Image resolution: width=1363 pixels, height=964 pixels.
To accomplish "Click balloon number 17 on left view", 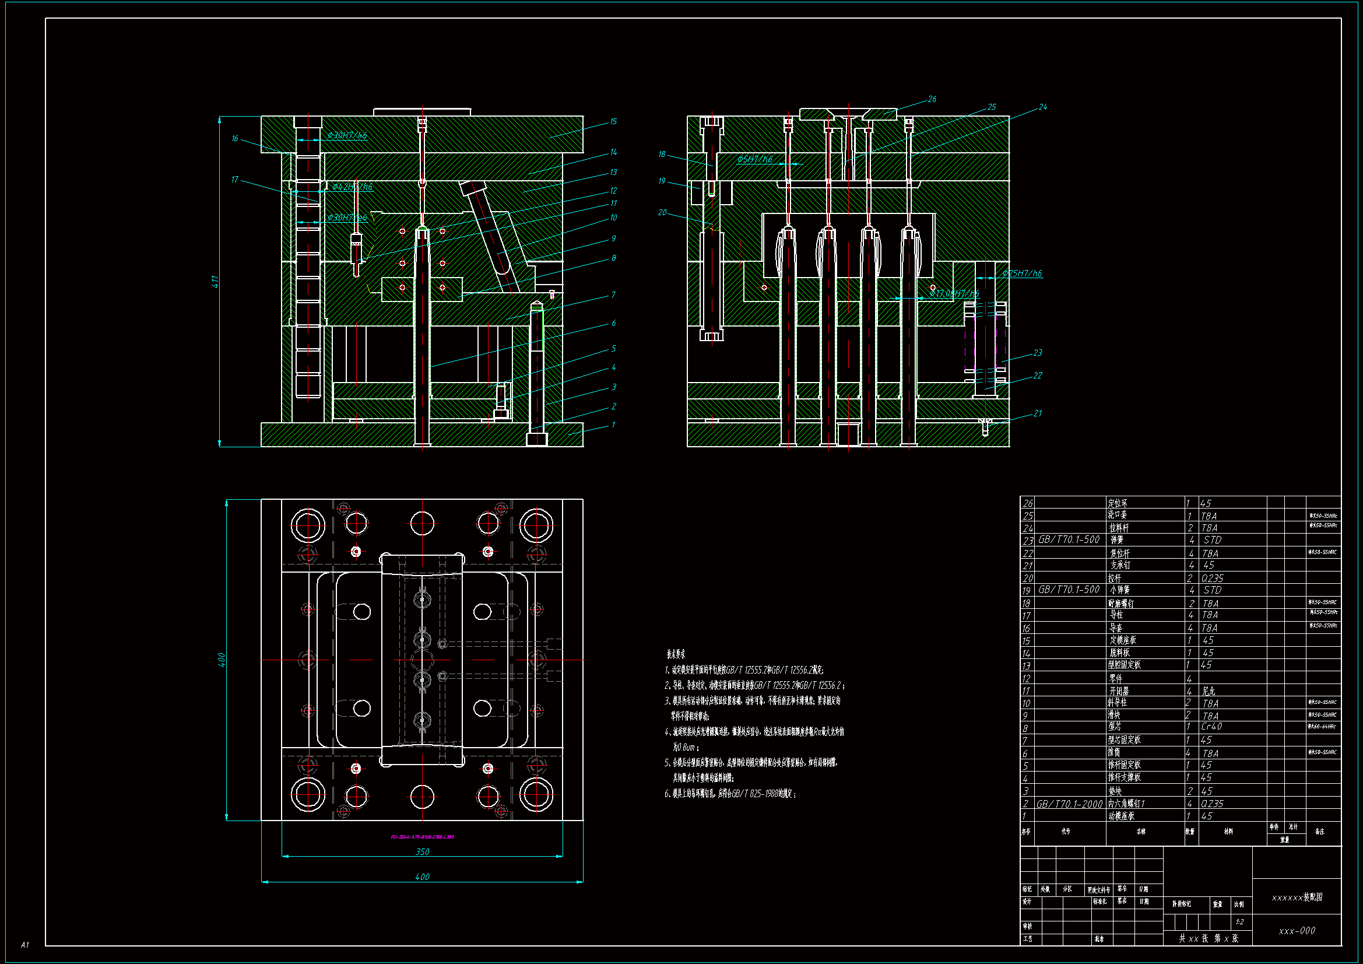I will 234,180.
